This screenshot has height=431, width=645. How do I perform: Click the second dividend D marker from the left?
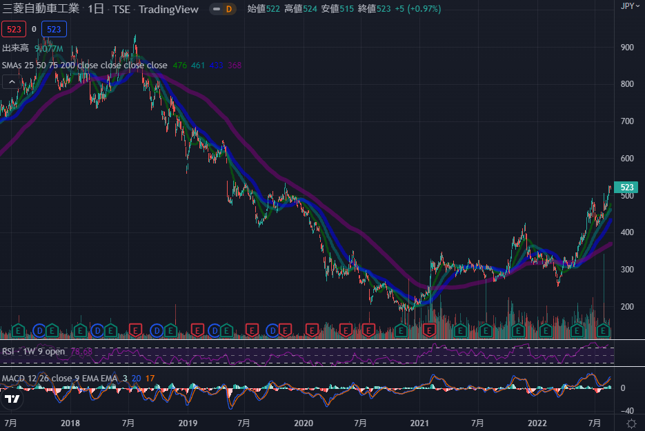pyautogui.click(x=97, y=330)
